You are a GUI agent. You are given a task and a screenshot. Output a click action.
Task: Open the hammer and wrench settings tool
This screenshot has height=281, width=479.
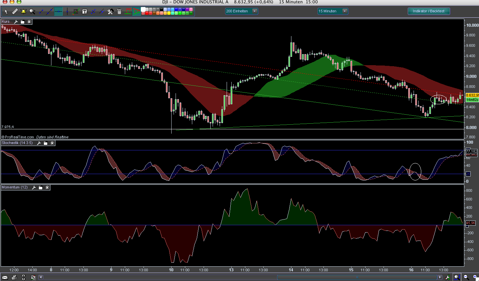click(110, 11)
